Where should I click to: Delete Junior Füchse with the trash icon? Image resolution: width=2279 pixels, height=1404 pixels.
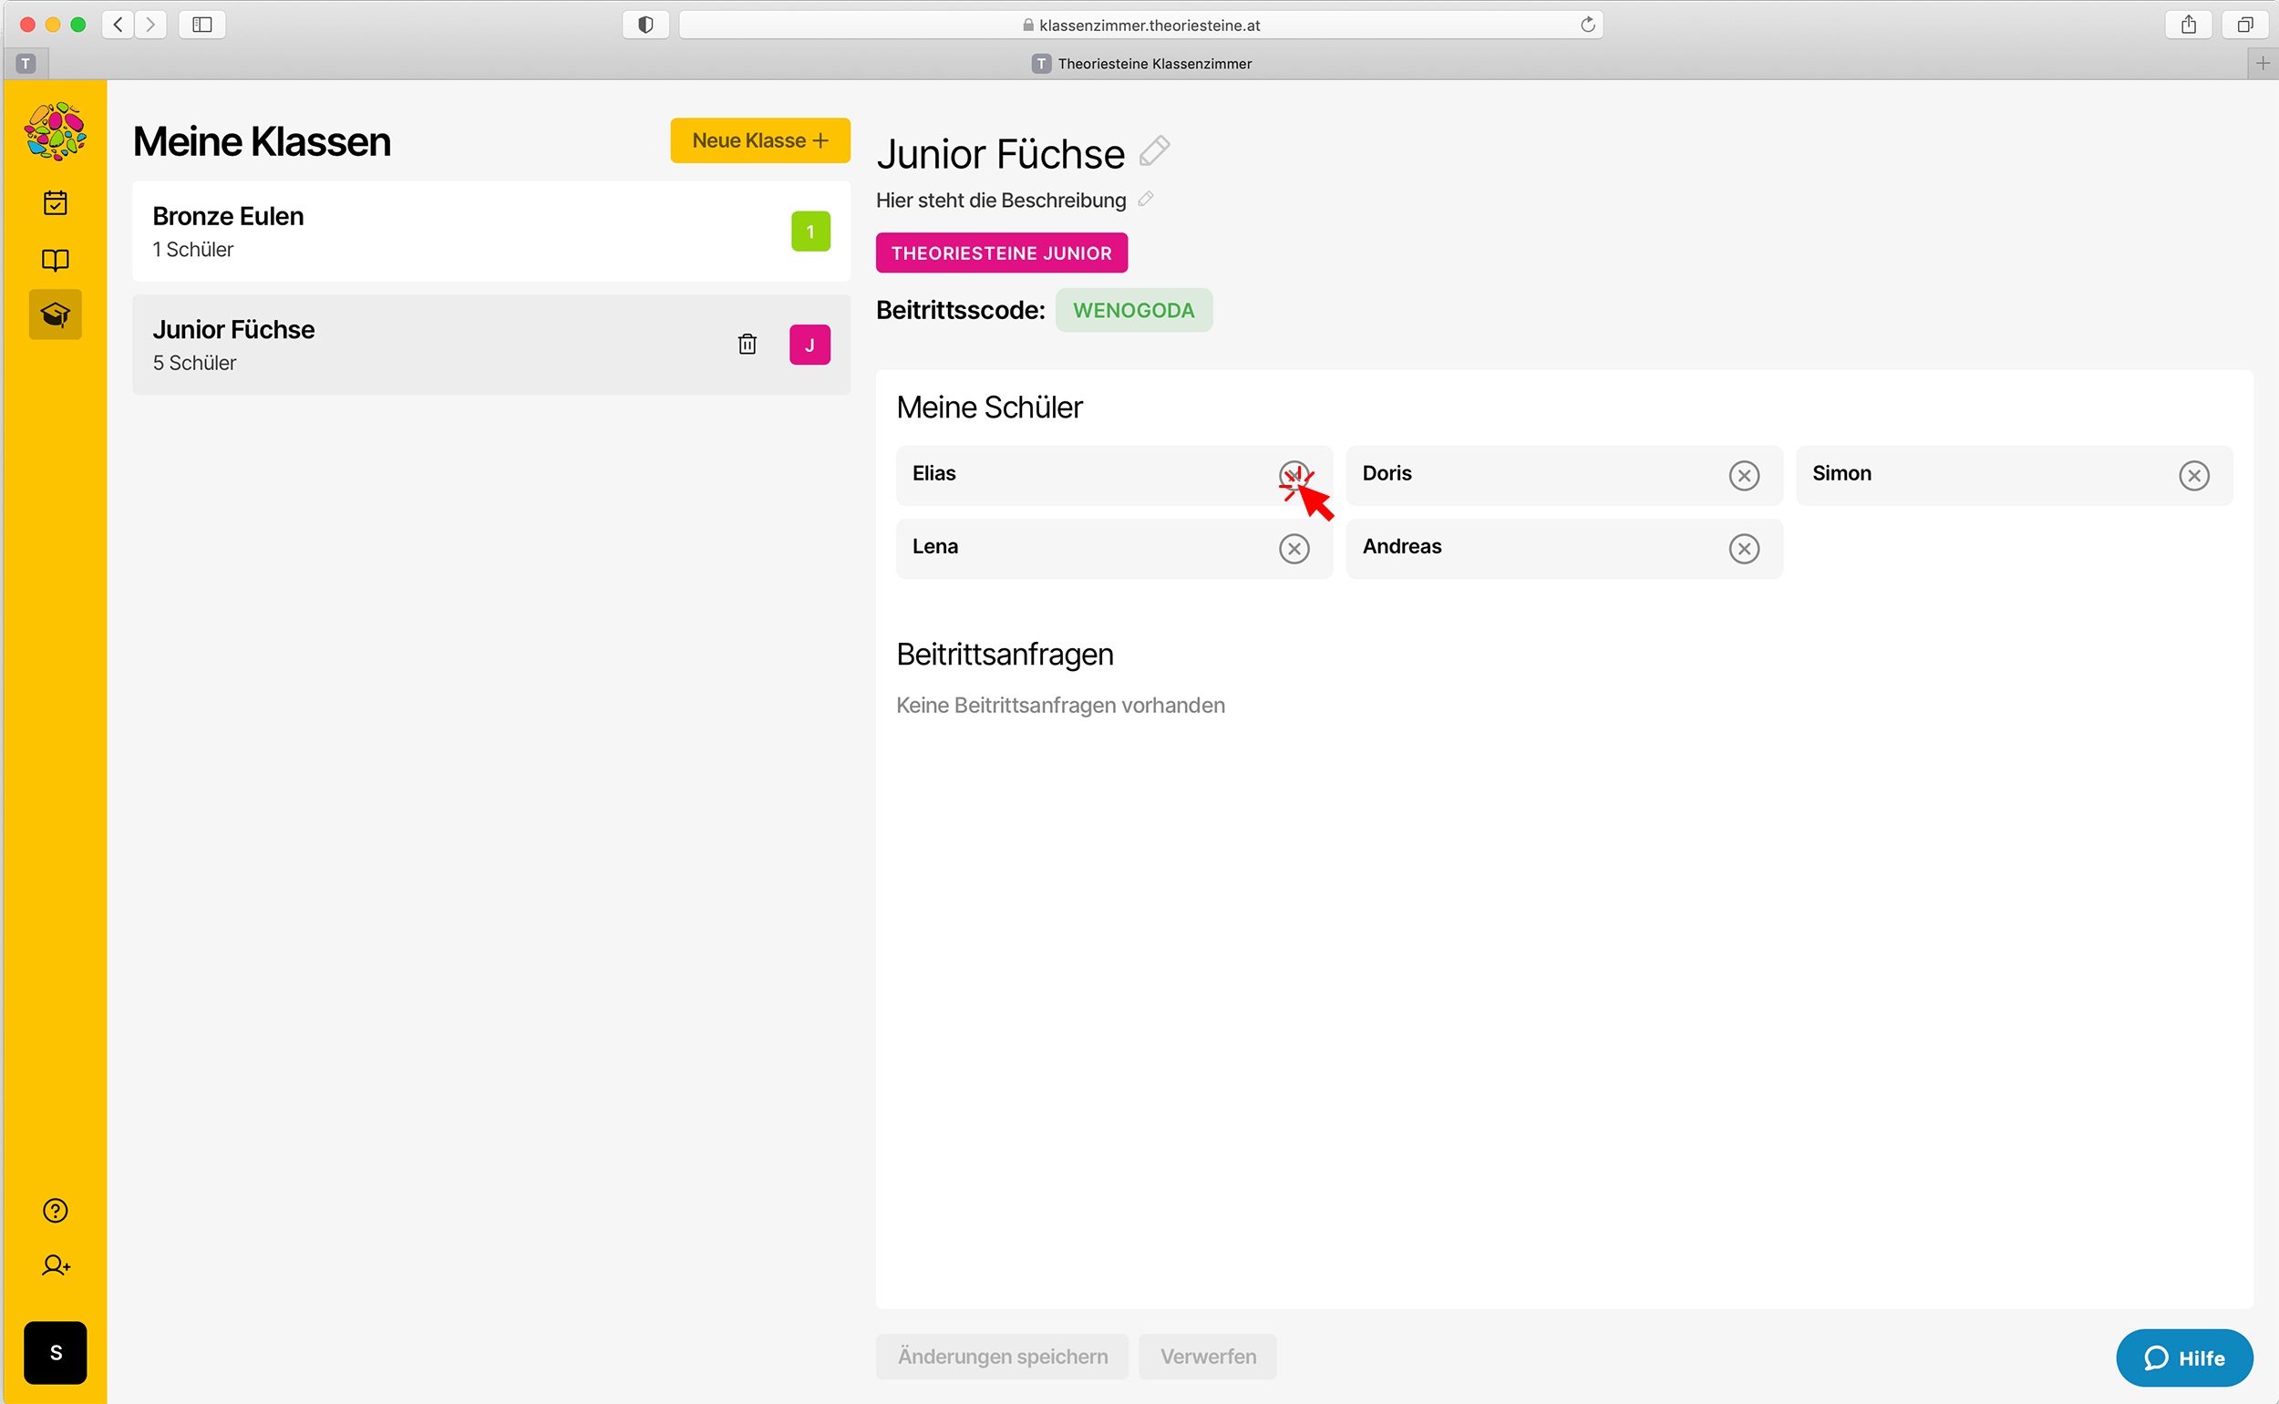[x=748, y=345]
